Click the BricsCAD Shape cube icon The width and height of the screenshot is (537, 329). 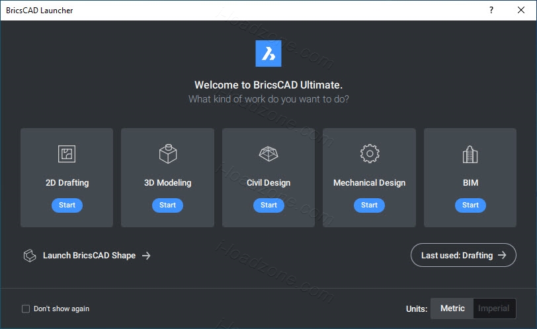[30, 256]
